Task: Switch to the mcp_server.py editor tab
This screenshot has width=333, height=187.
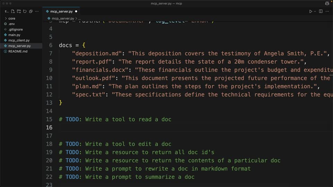Action: pyautogui.click(x=61, y=11)
